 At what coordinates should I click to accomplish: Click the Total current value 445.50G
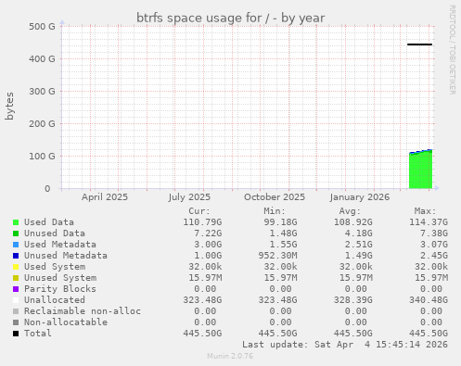click(x=202, y=334)
